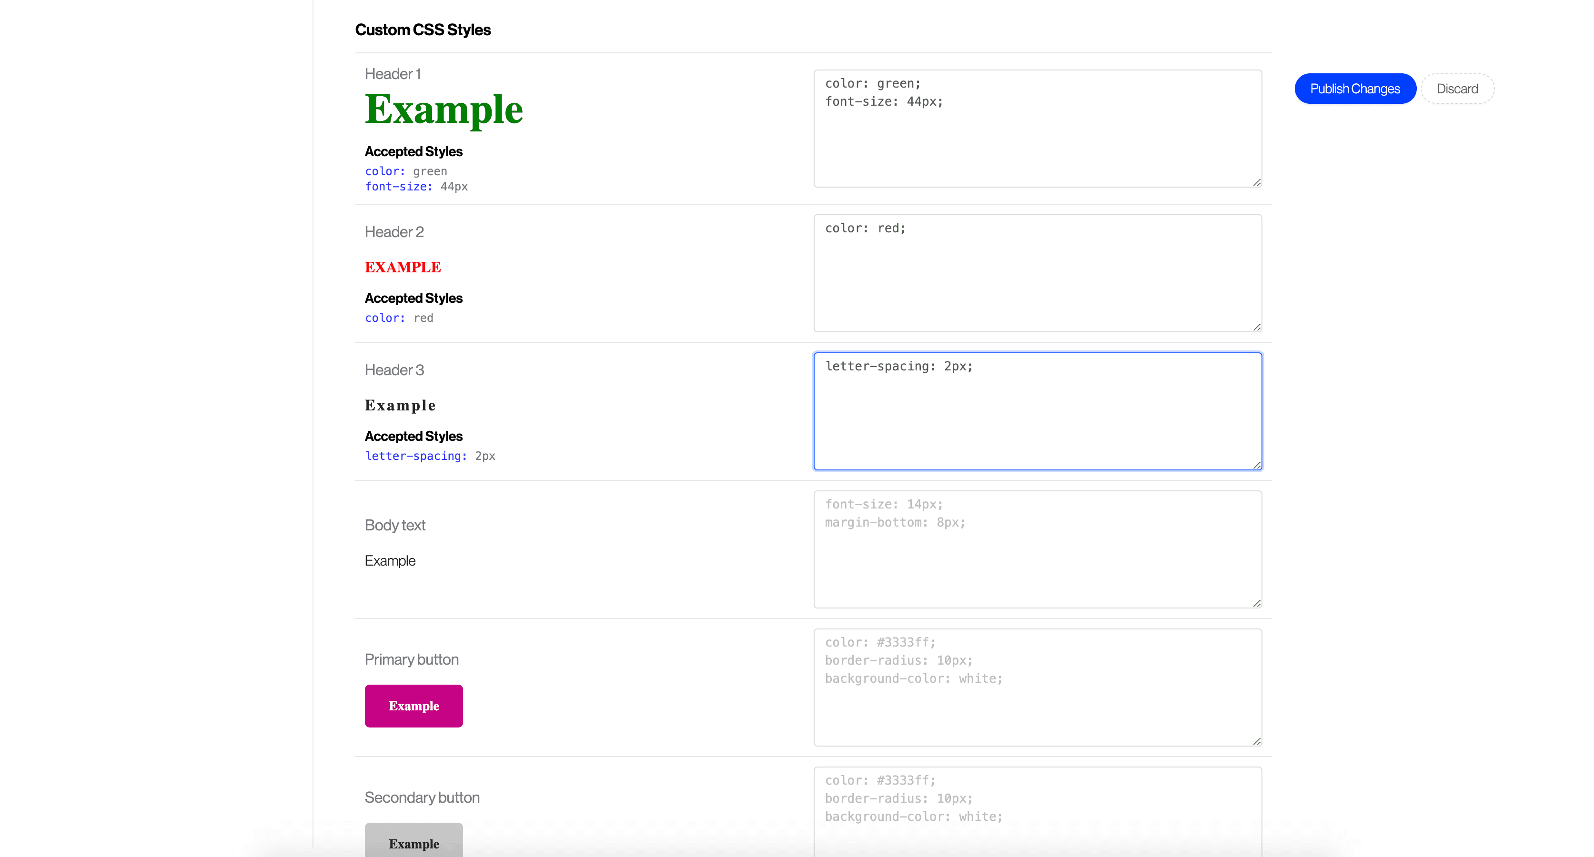1594x857 pixels.
Task: Click the red EXAMPLE heading preview
Action: pos(402,267)
